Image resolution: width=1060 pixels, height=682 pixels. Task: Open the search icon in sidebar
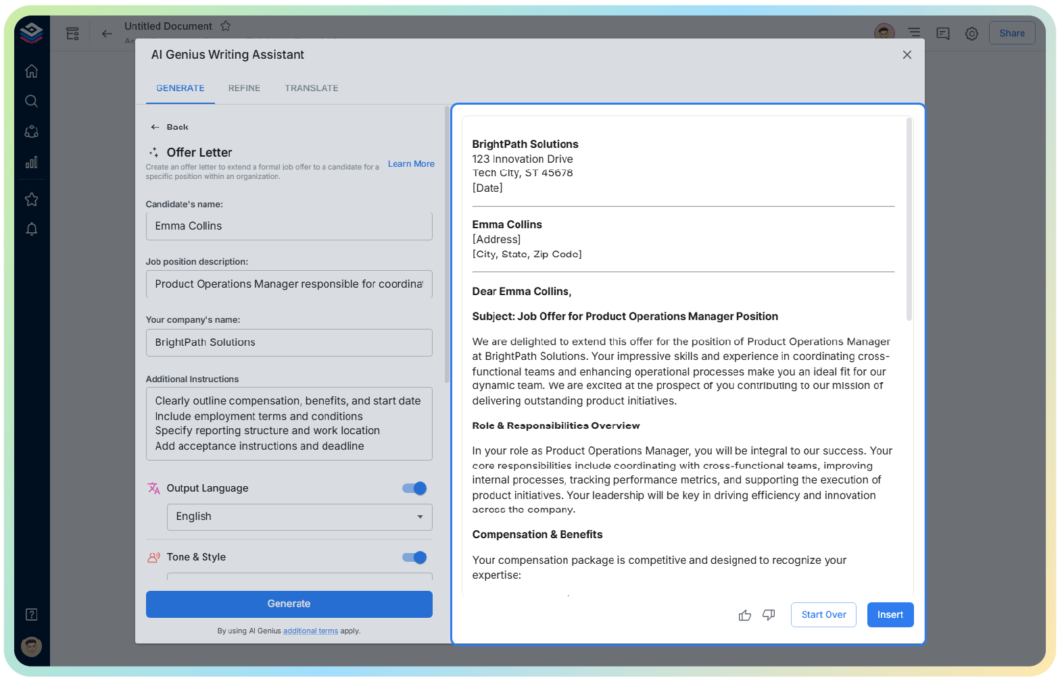31,101
